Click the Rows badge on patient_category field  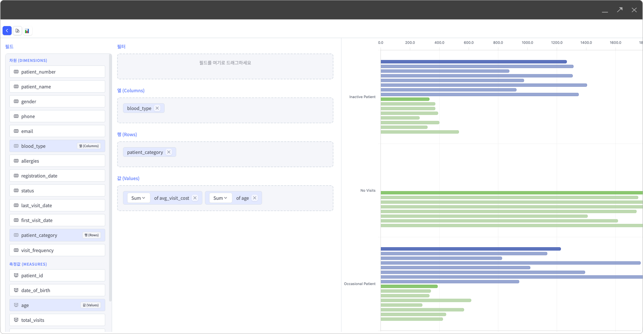click(x=92, y=235)
